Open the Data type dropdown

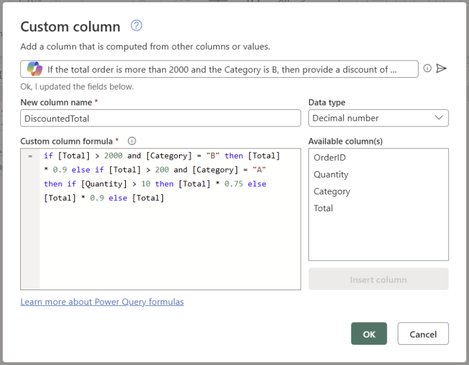[378, 118]
